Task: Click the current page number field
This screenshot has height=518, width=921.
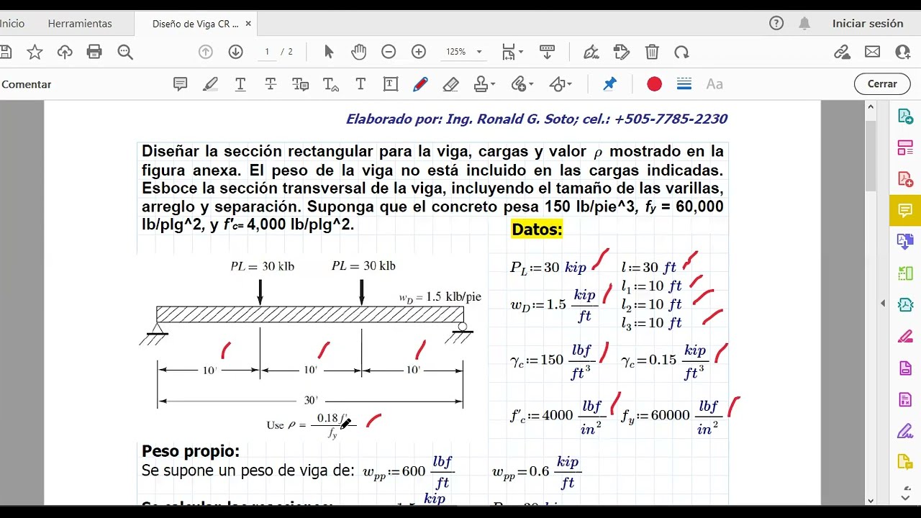Action: coord(267,52)
